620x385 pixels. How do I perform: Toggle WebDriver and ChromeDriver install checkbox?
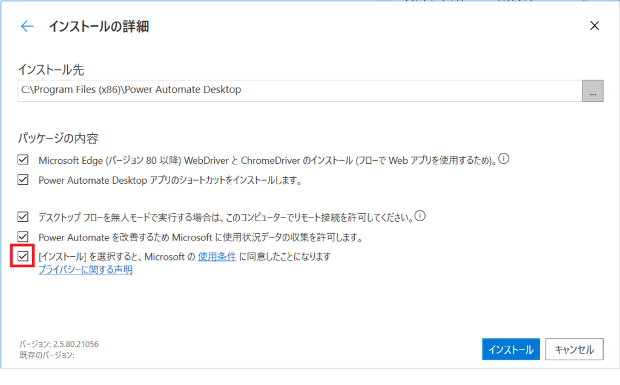pyautogui.click(x=23, y=160)
